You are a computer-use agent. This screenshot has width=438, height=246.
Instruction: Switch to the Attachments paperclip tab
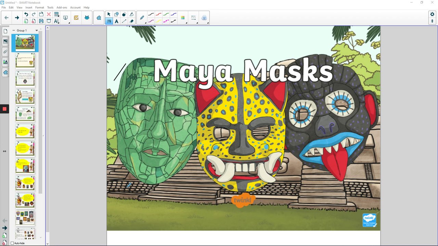[5, 52]
